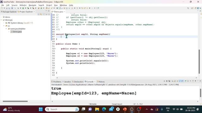This screenshot has width=202, height=113.
Task: Click the green Run toolbar button
Action: [23, 8]
